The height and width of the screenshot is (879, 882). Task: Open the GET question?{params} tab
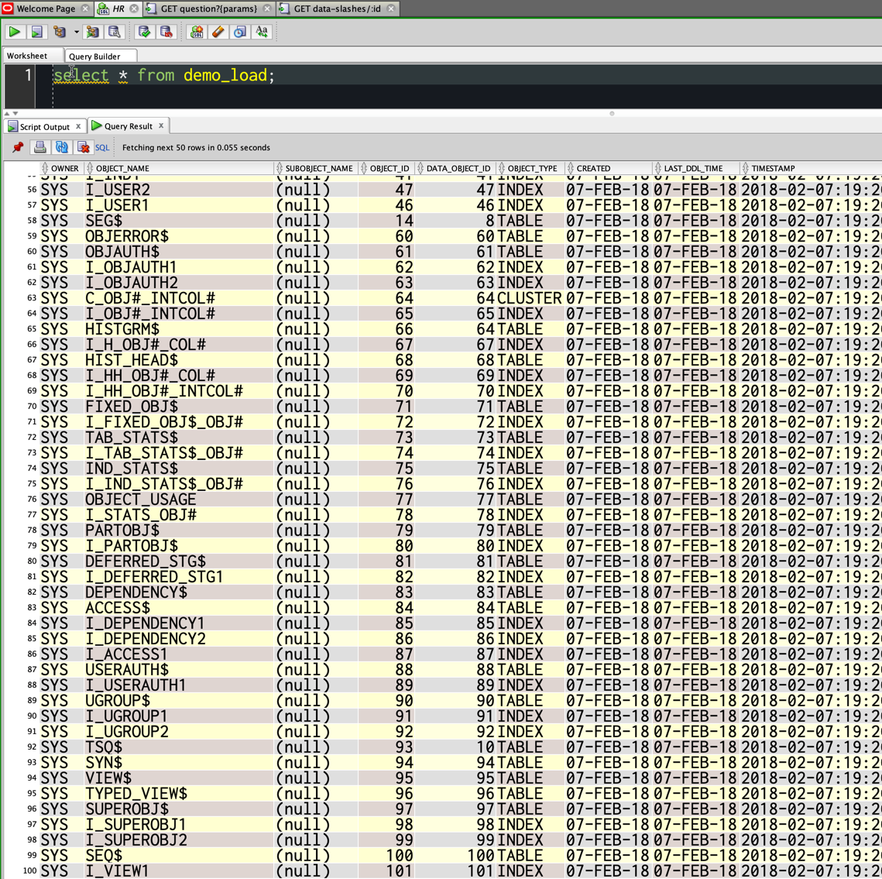coord(209,9)
